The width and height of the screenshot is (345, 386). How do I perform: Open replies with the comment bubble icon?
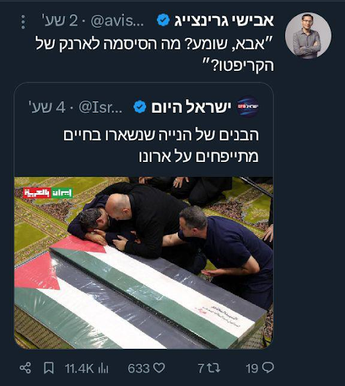pyautogui.click(x=268, y=368)
